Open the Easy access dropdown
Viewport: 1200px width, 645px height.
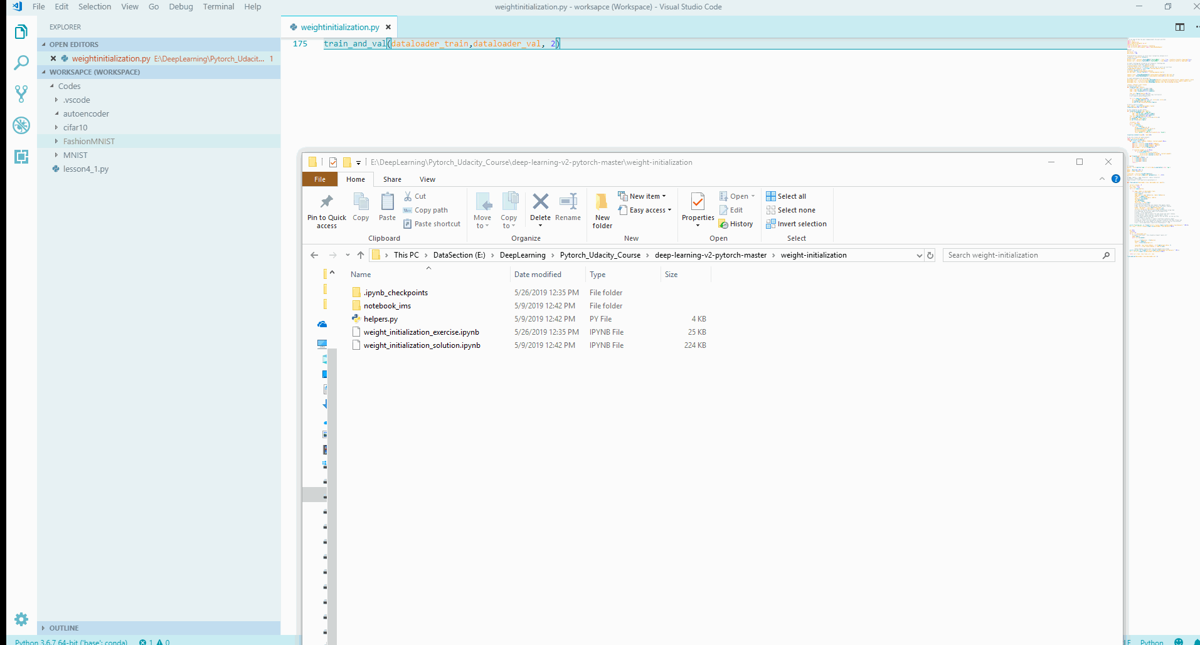coord(644,210)
